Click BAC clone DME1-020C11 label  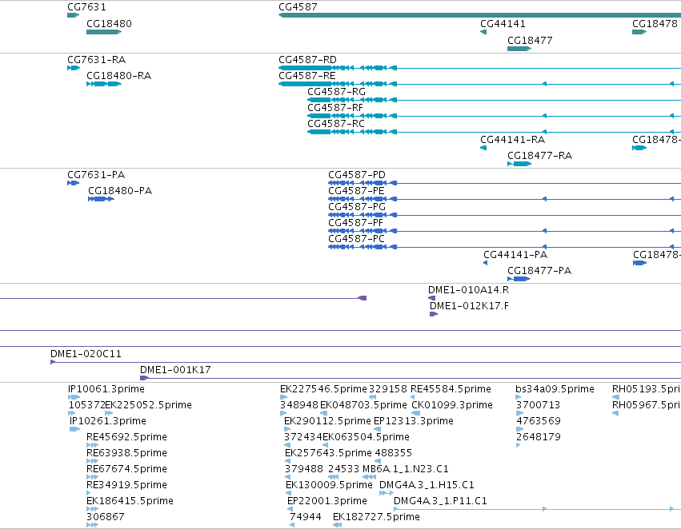coord(86,354)
